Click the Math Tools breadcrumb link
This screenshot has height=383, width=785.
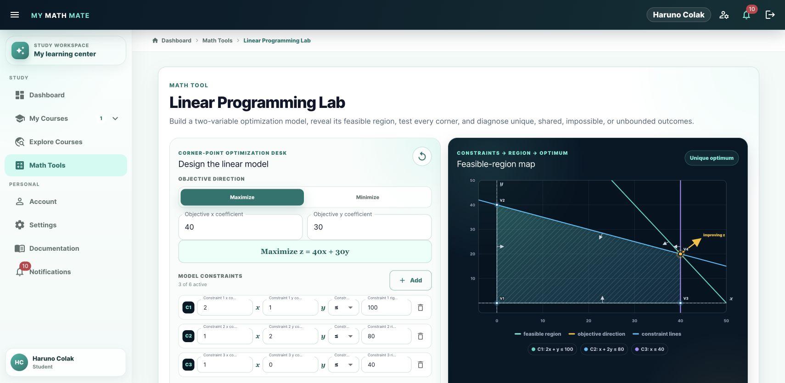tap(217, 40)
